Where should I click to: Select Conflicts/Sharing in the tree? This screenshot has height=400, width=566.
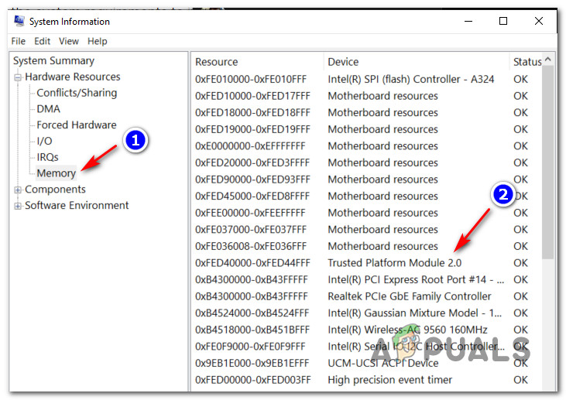[77, 93]
